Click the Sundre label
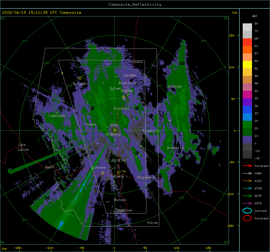270x252 pixels. (x=91, y=124)
